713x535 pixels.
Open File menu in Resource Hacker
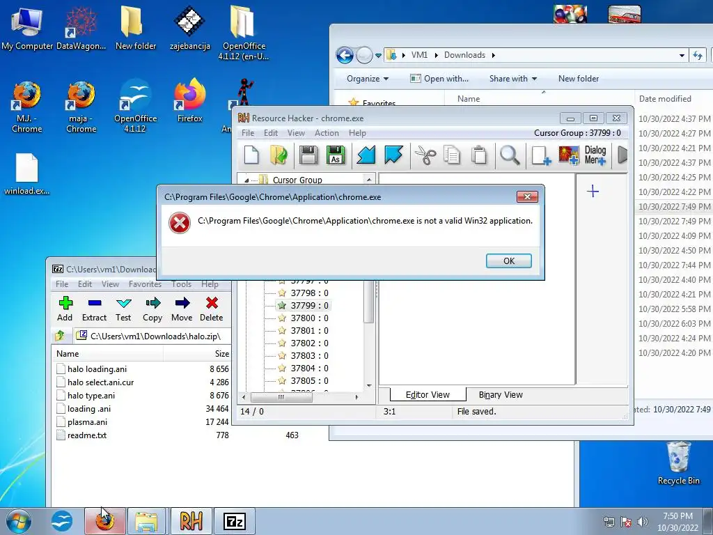click(x=248, y=133)
